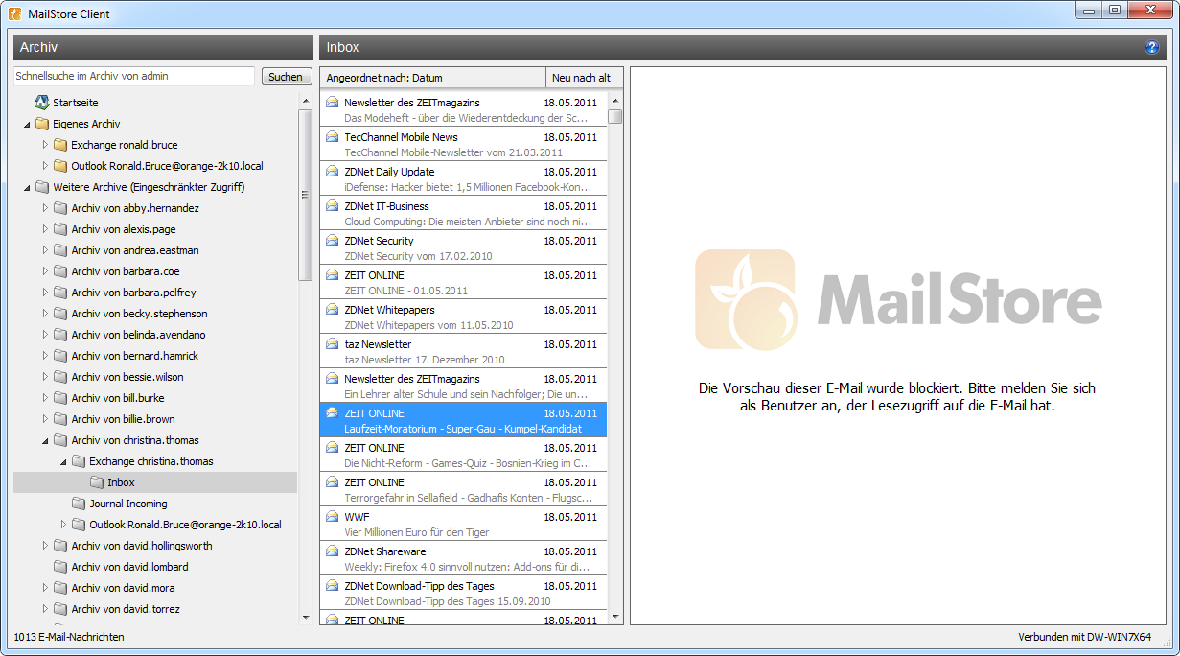Click the Weitere Archive folder icon
This screenshot has height=656, width=1180.
tap(42, 187)
